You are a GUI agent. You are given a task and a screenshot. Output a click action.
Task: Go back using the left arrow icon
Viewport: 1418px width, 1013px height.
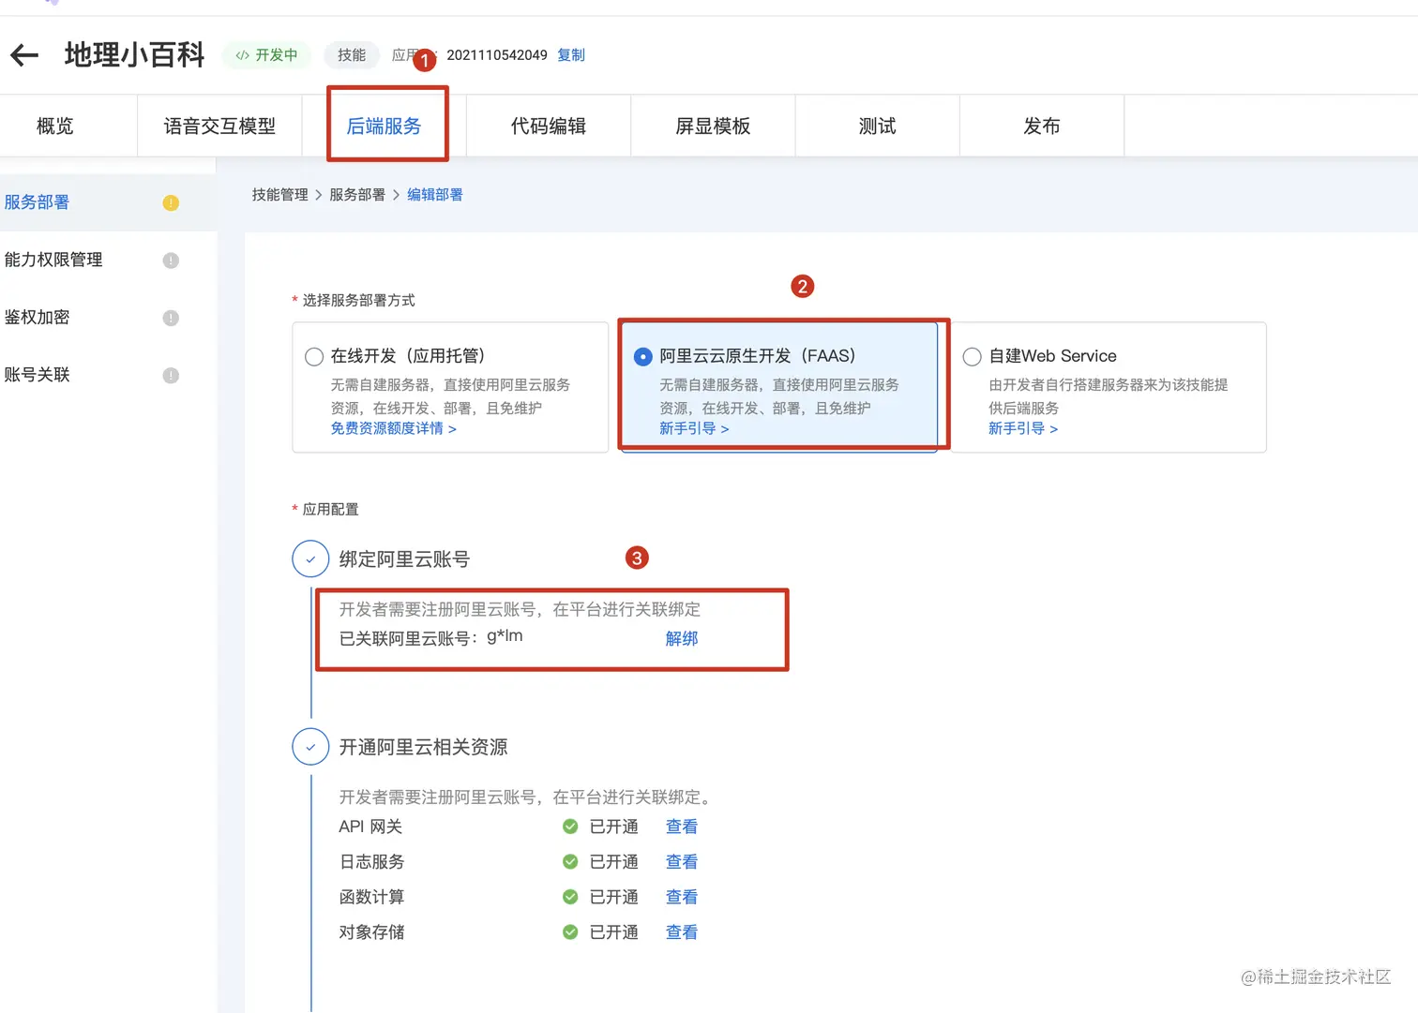24,55
